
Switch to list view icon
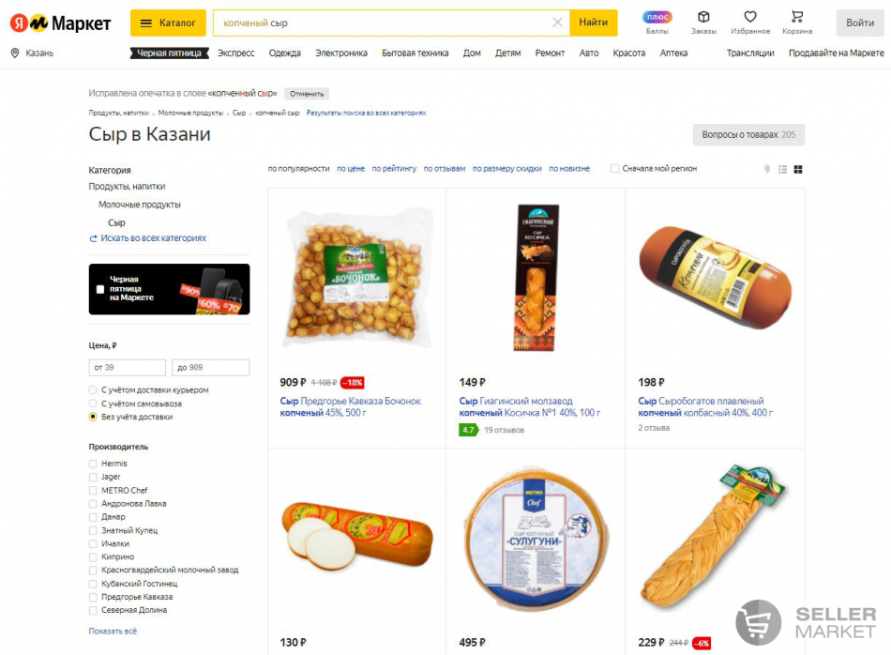tap(782, 170)
